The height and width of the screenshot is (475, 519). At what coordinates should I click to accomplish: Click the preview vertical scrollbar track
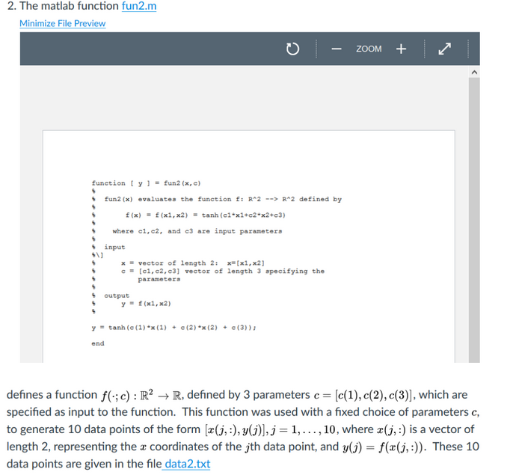pyautogui.click(x=474, y=220)
